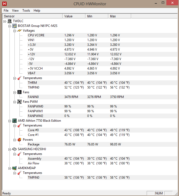Maximize the HWMonitor window

click(163, 3)
